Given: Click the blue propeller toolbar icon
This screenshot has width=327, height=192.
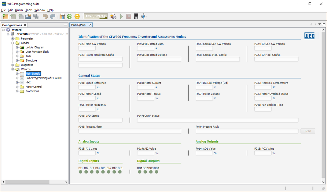Looking at the screenshot, I should (143, 16).
